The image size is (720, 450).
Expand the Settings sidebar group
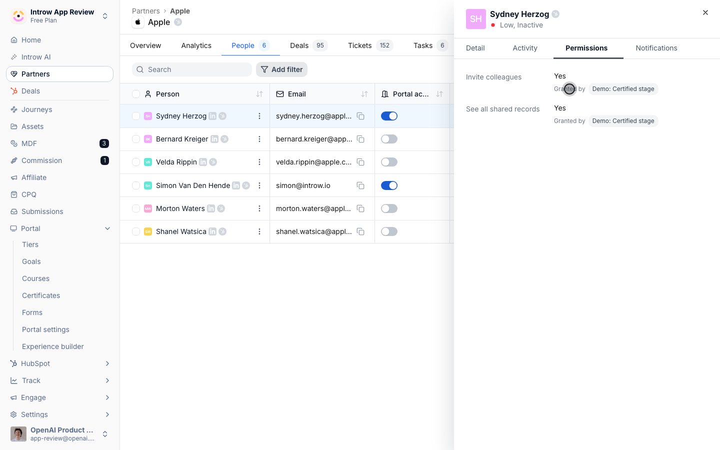[59, 414]
